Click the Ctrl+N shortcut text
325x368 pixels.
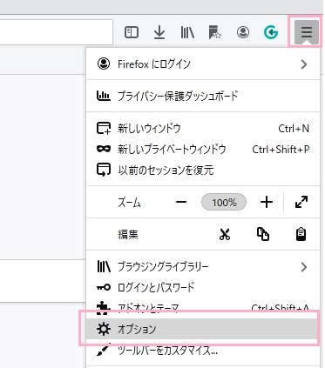point(294,129)
